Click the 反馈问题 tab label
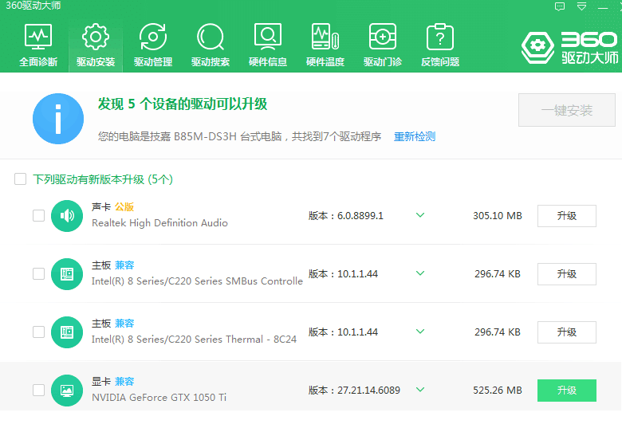The width and height of the screenshot is (622, 424). point(440,62)
